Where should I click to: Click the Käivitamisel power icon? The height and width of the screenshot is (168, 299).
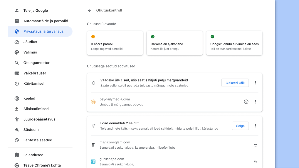[17, 84]
